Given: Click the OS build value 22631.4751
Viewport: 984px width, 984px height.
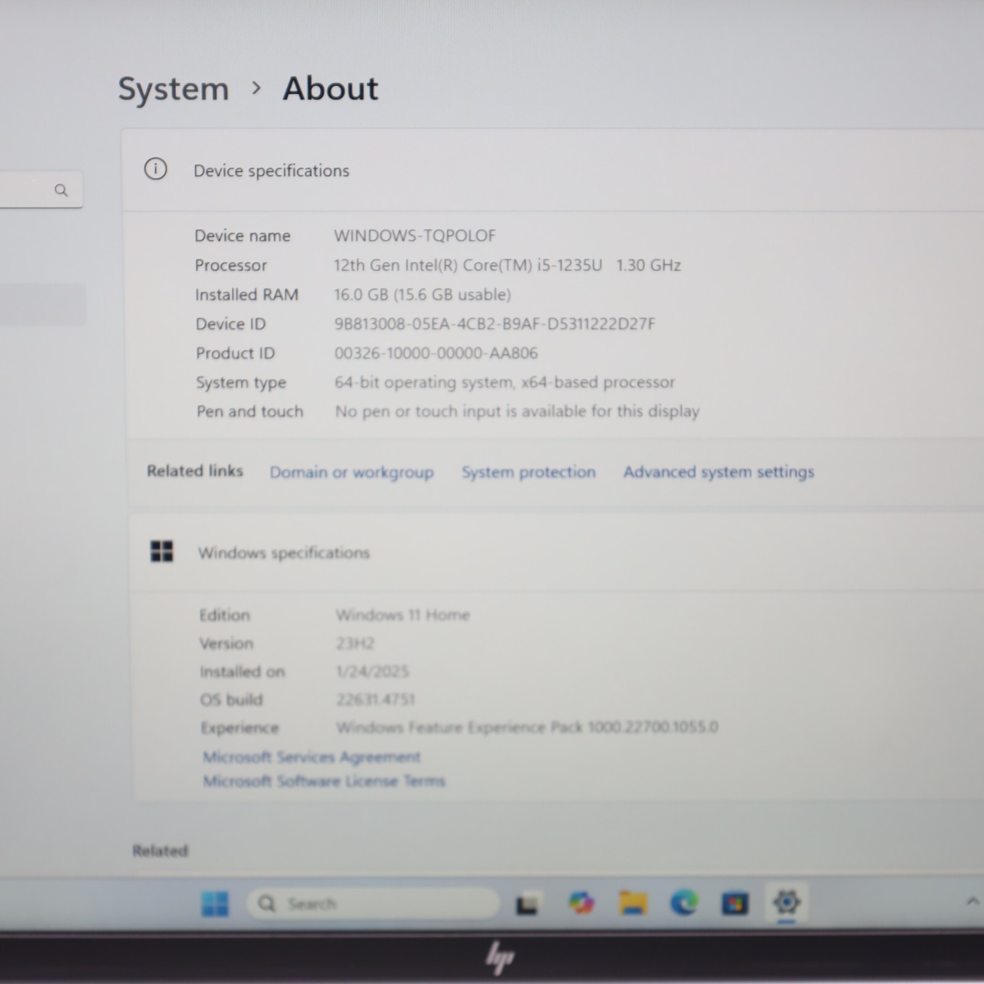Looking at the screenshot, I should coord(376,699).
